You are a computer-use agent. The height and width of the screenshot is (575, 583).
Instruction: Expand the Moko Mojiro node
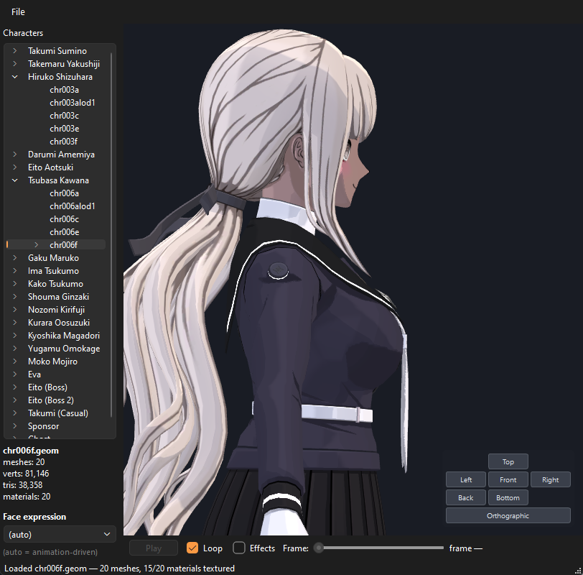click(x=15, y=361)
